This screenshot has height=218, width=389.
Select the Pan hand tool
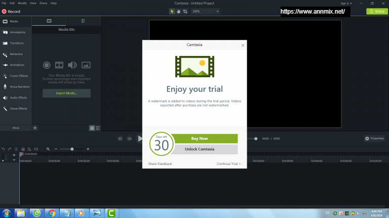[x=178, y=12]
